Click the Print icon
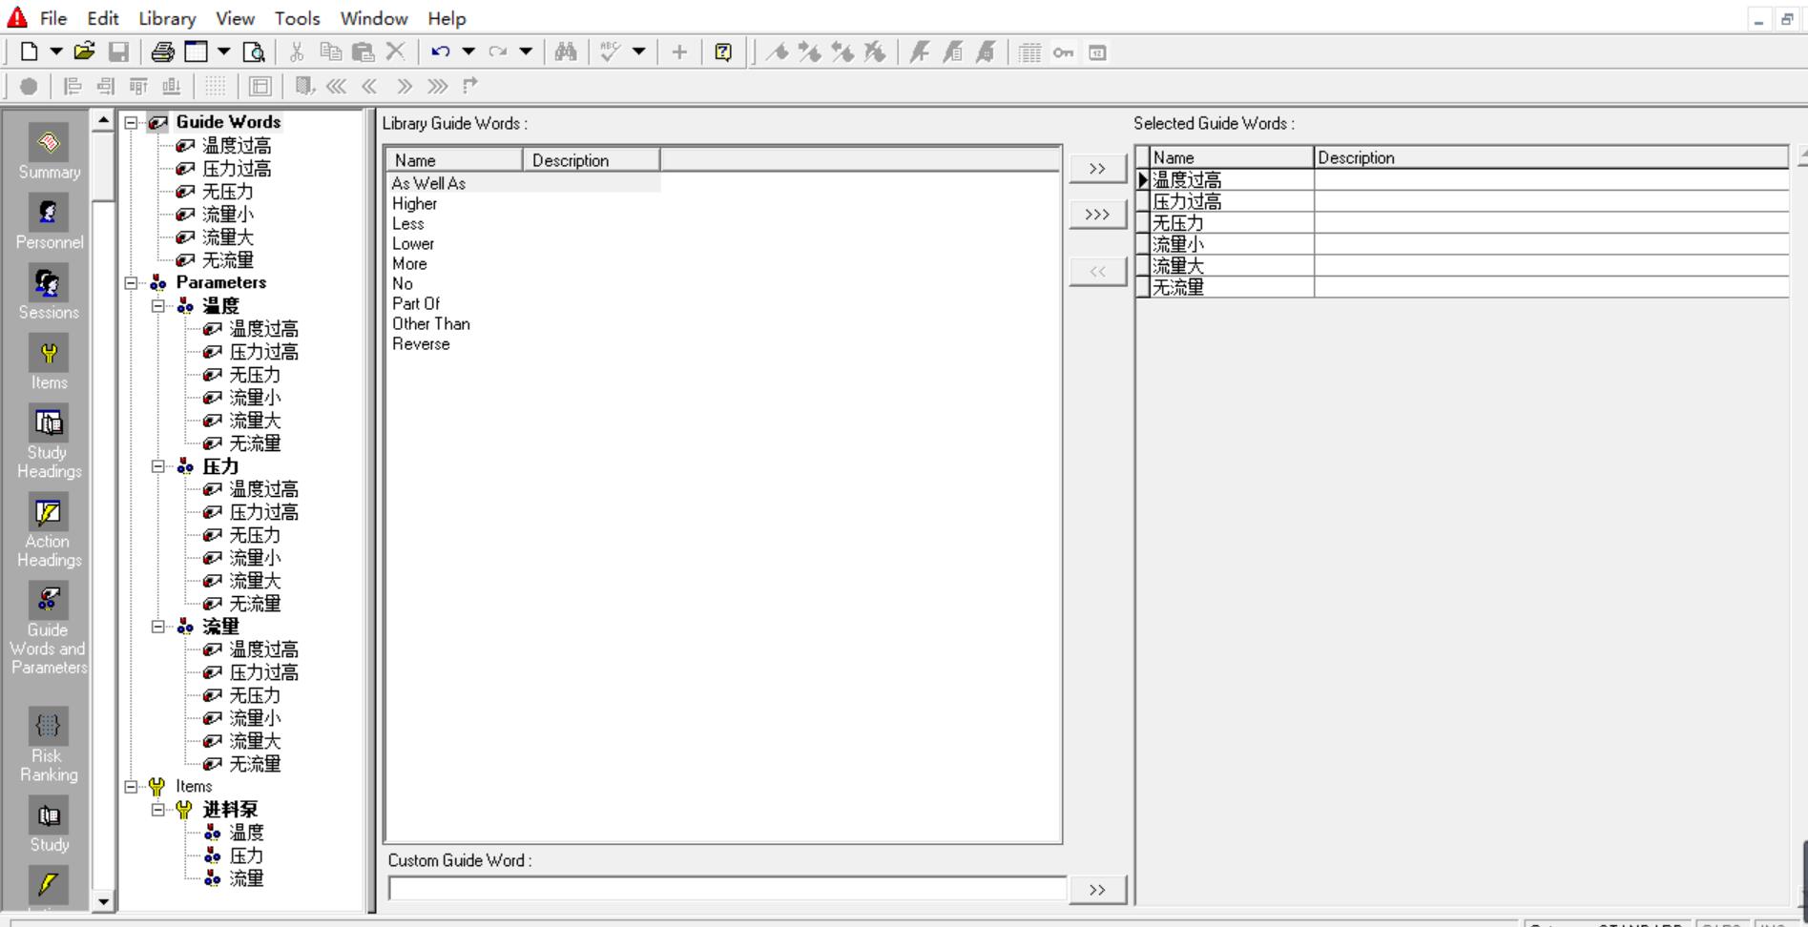Screen dimensions: 1808x927 click(x=163, y=52)
